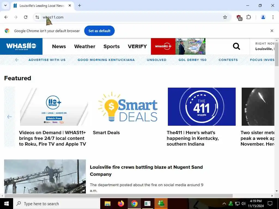Open the Unsolved link
279x209 pixels.
click(x=157, y=60)
